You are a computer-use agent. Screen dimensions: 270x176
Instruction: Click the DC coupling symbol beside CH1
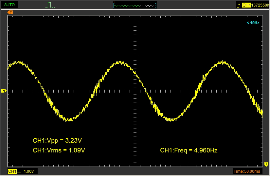pyautogui.click(x=19, y=171)
